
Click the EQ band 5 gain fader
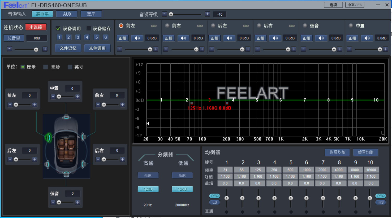click(291, 198)
